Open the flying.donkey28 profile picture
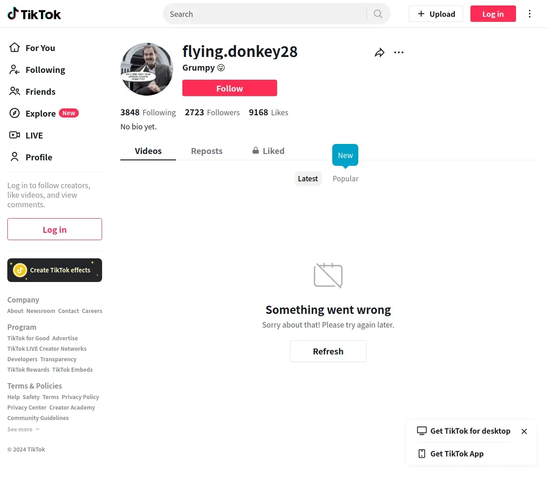 (x=147, y=69)
